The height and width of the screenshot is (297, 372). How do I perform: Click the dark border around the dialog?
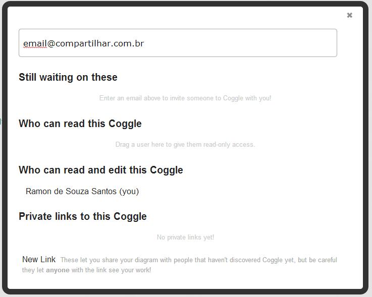pyautogui.click(x=366, y=151)
